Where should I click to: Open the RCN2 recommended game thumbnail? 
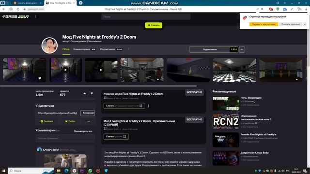(x=226, y=121)
